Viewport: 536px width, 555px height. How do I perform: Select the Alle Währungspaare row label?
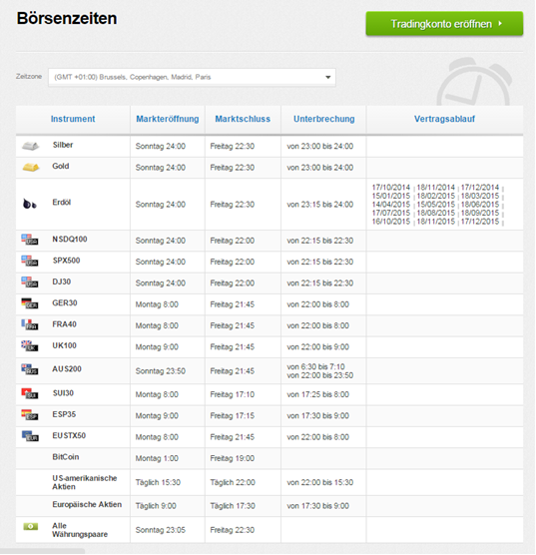[80, 530]
